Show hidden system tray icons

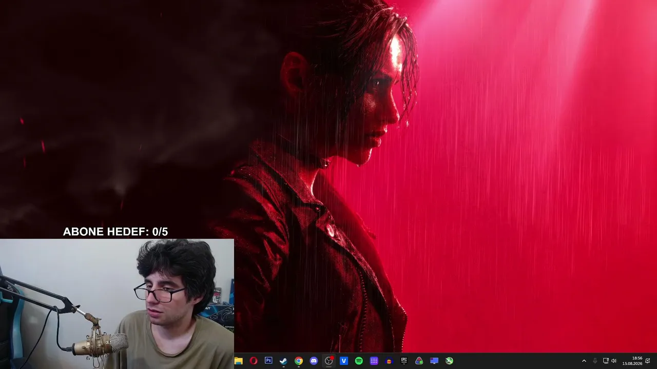pos(584,361)
